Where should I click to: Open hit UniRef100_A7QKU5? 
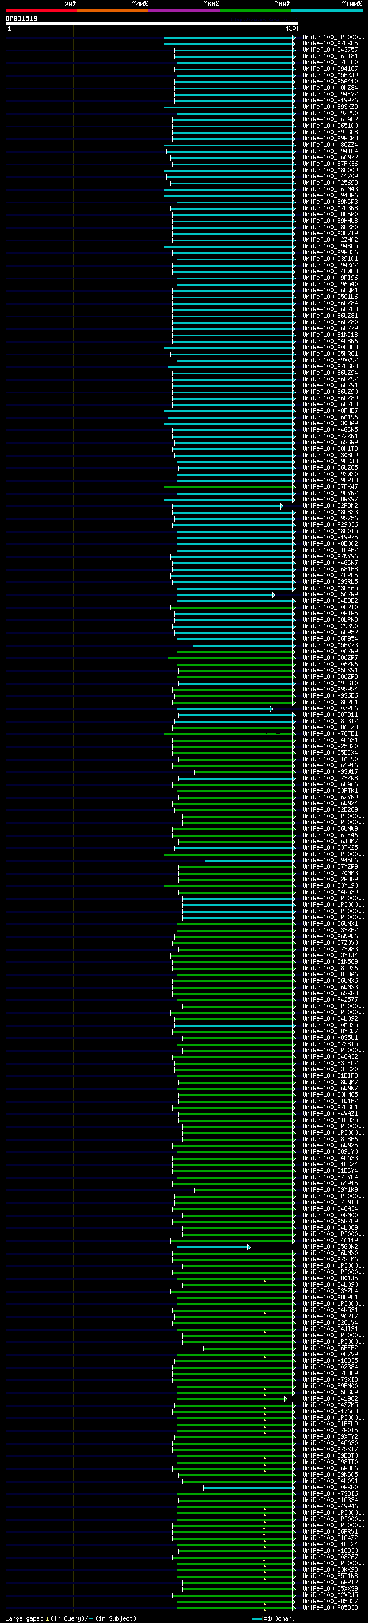(329, 44)
